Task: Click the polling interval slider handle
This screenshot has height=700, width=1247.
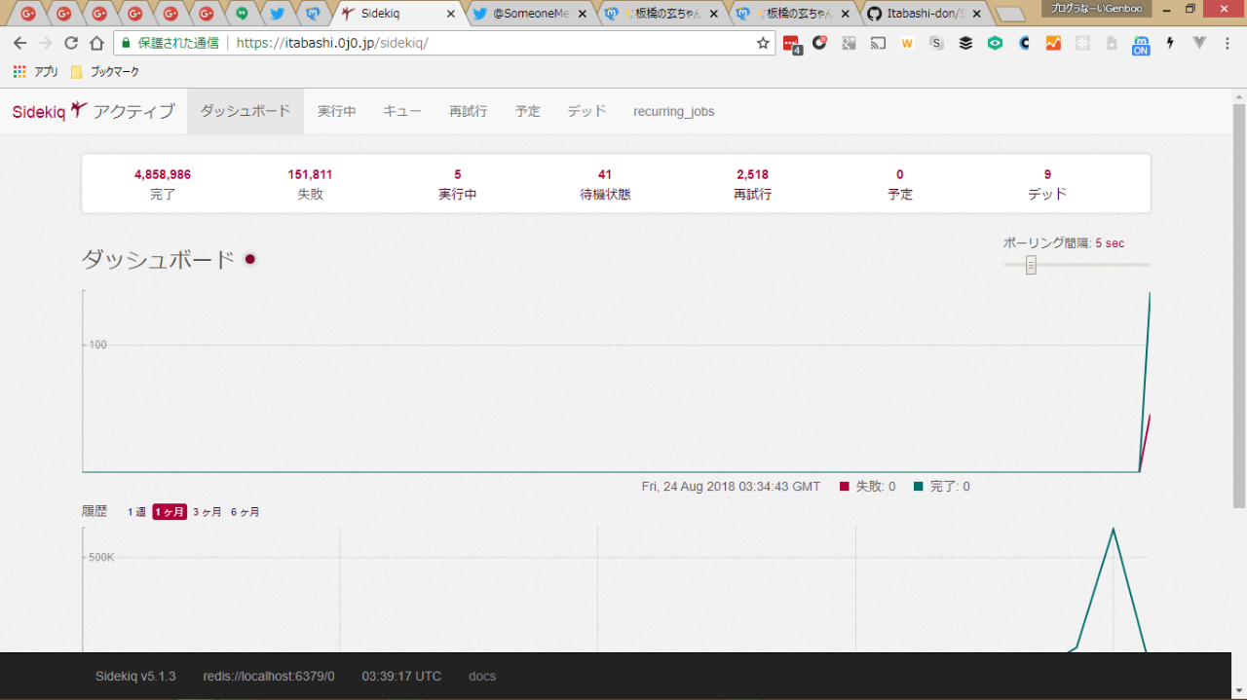Action: tap(1031, 265)
